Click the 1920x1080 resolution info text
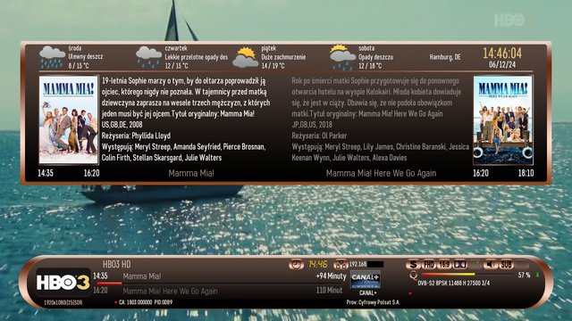The width and height of the screenshot is (572, 321). pos(63,303)
